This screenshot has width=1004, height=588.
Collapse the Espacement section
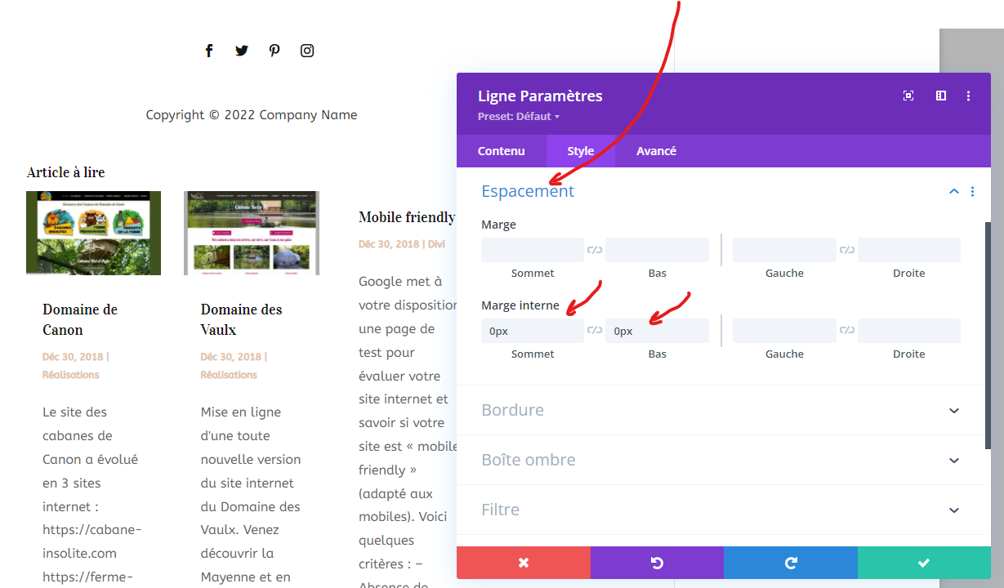953,192
